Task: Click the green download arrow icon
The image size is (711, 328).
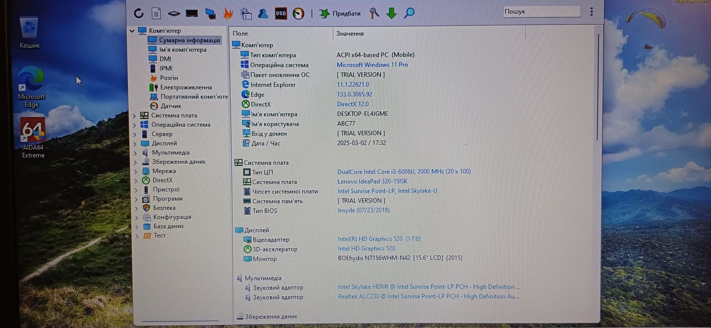Action: pyautogui.click(x=391, y=13)
